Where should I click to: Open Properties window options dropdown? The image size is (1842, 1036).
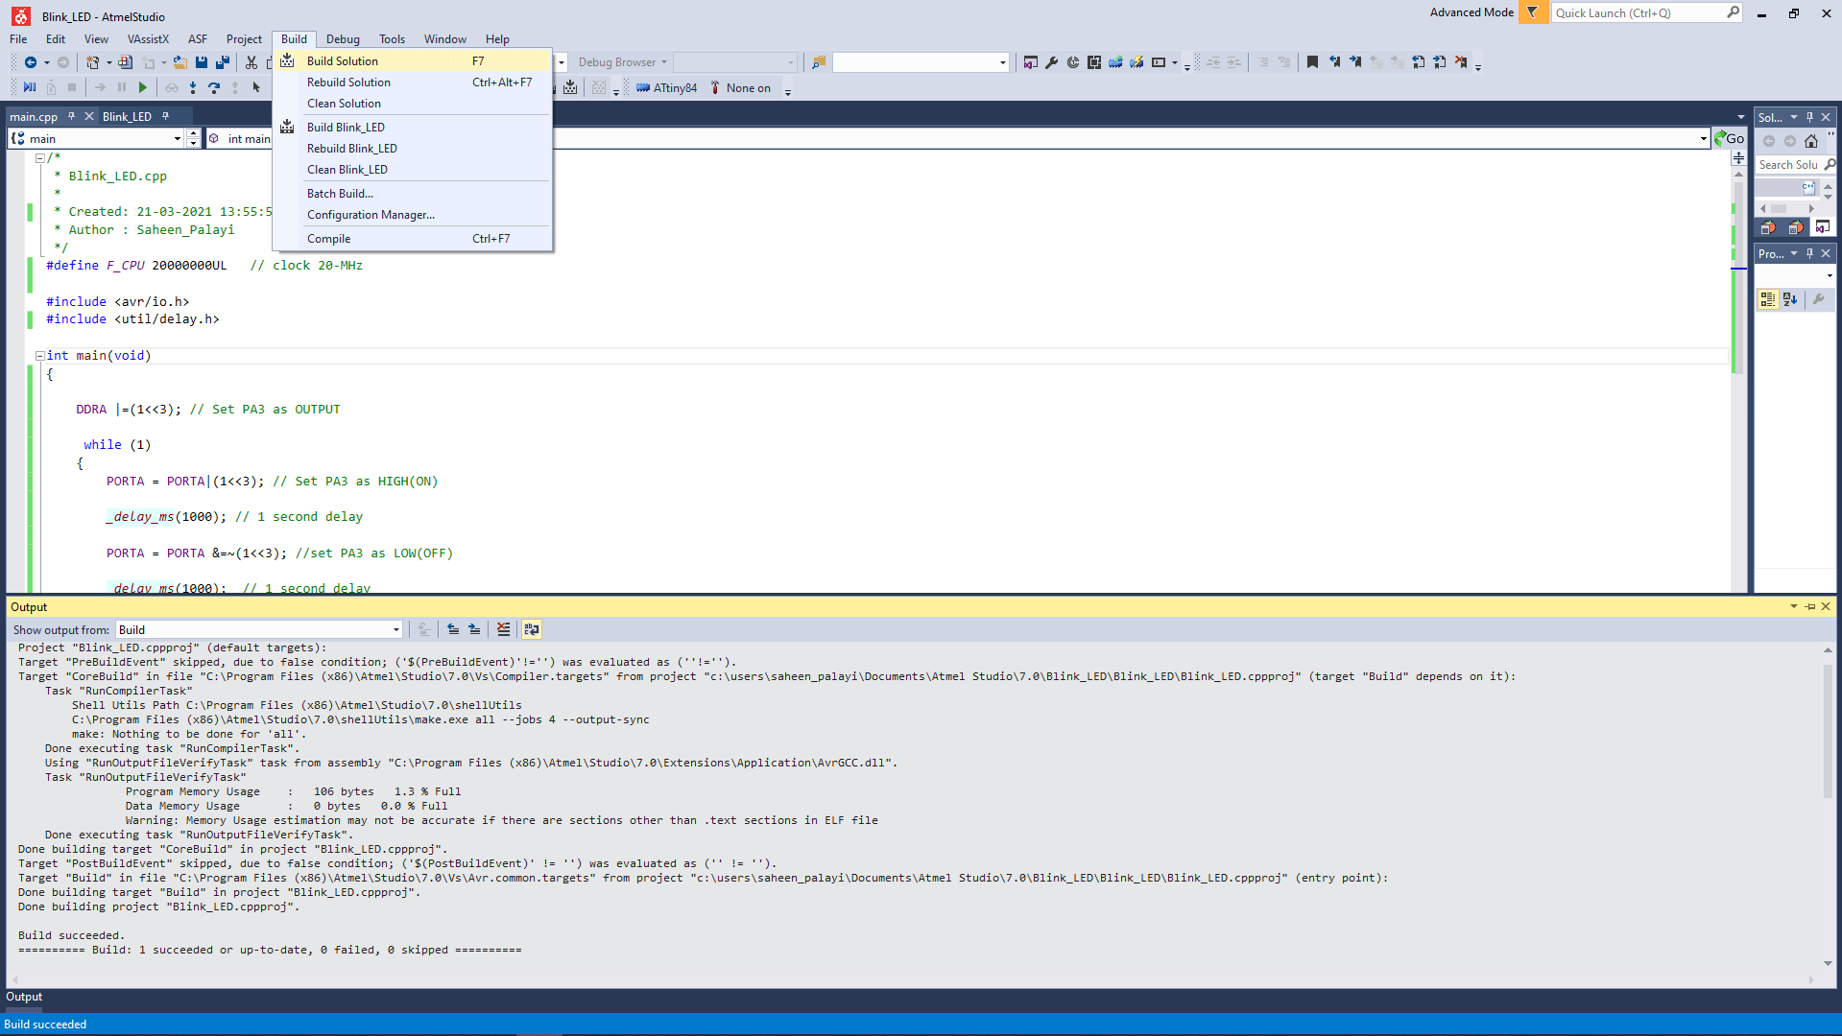(x=1794, y=253)
